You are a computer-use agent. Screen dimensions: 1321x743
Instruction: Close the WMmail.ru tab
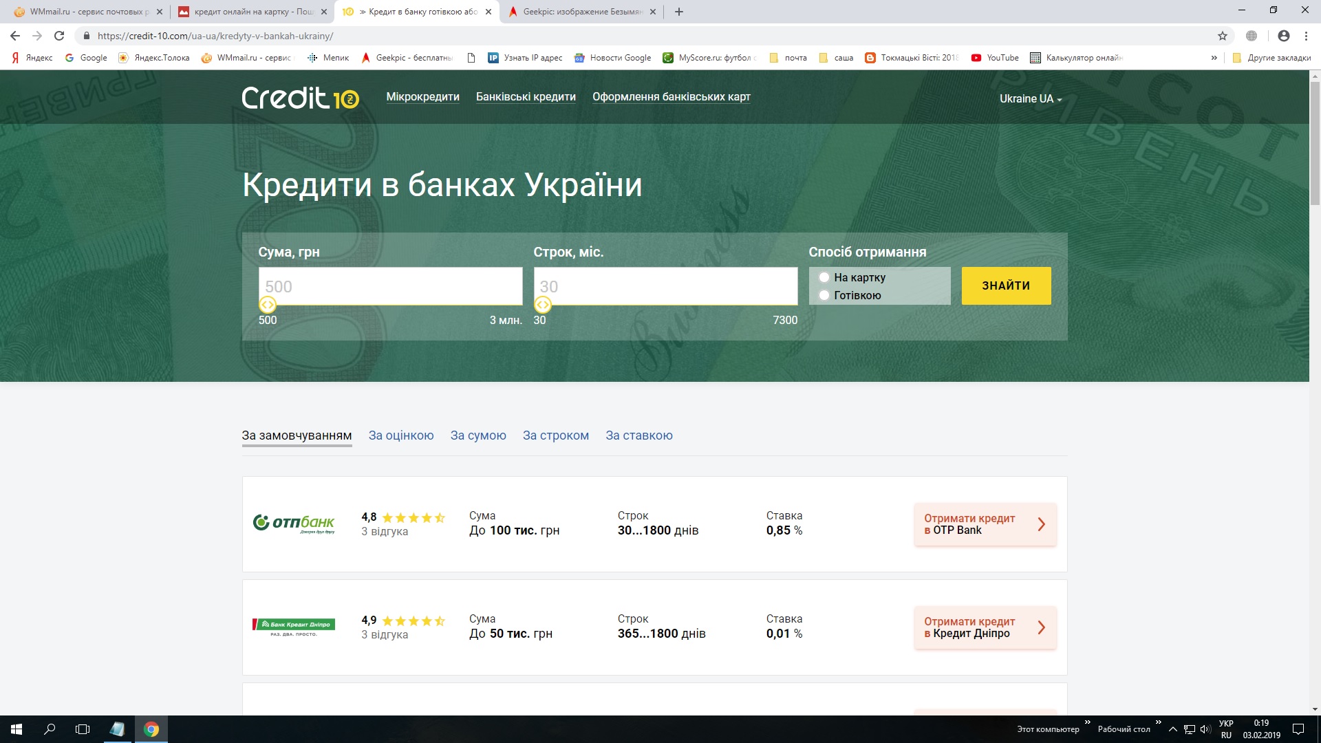160,12
